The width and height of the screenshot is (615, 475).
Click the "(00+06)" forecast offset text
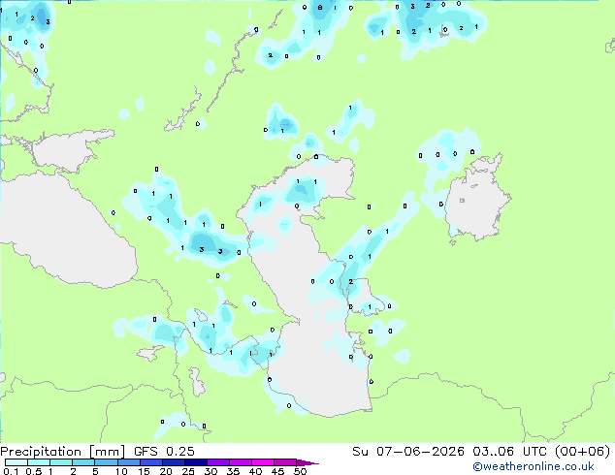tap(583, 452)
